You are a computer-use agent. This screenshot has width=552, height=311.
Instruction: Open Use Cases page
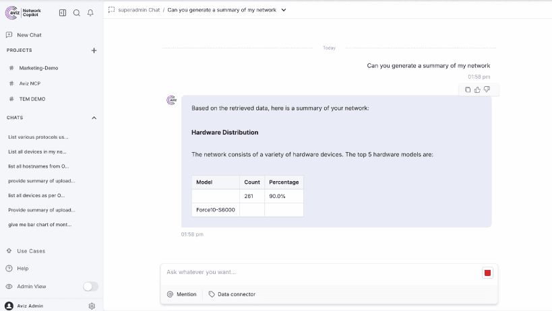[x=31, y=251]
